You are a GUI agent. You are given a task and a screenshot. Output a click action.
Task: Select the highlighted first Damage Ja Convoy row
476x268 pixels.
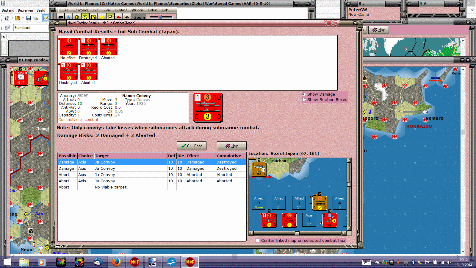point(152,162)
